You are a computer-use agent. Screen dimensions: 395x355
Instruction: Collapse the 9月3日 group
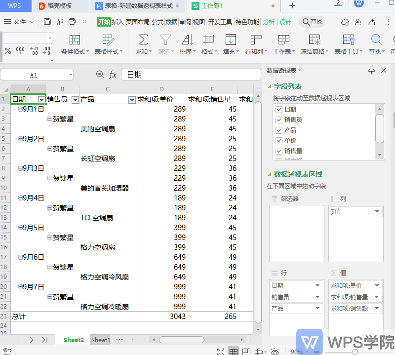[20, 168]
